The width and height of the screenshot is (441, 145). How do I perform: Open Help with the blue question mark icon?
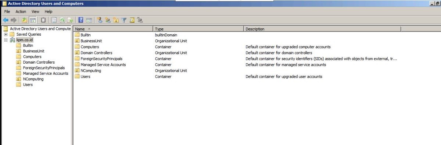point(80,20)
